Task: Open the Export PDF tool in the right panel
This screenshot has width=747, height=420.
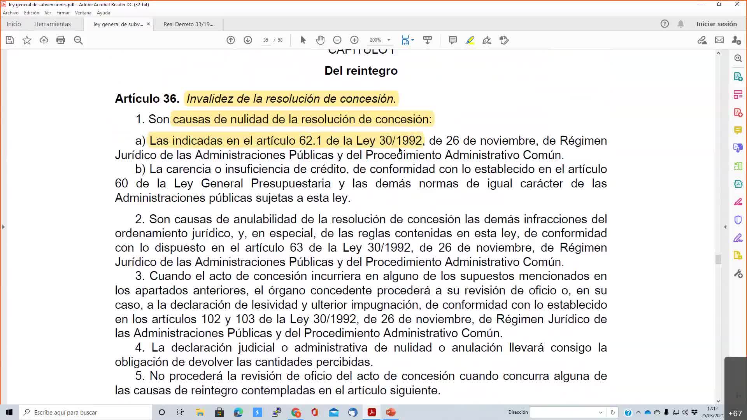Action: [738, 77]
